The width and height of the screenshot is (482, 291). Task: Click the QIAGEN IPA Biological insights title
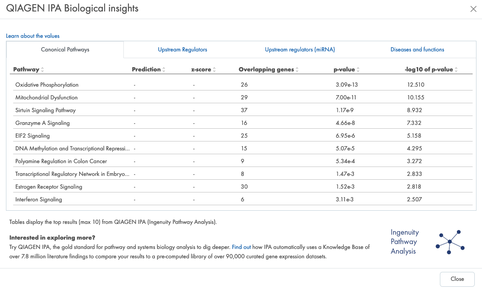(x=72, y=8)
